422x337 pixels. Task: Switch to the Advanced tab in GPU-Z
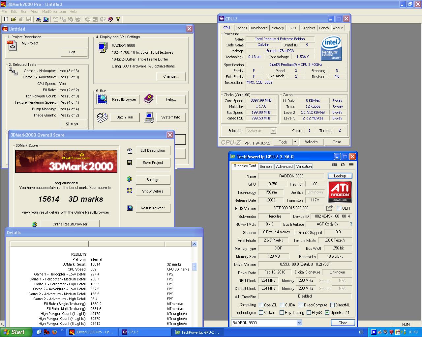[284, 167]
